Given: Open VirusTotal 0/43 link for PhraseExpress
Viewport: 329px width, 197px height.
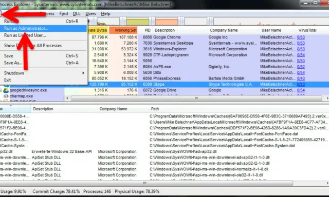Looking at the screenshot, I should coord(301,78).
